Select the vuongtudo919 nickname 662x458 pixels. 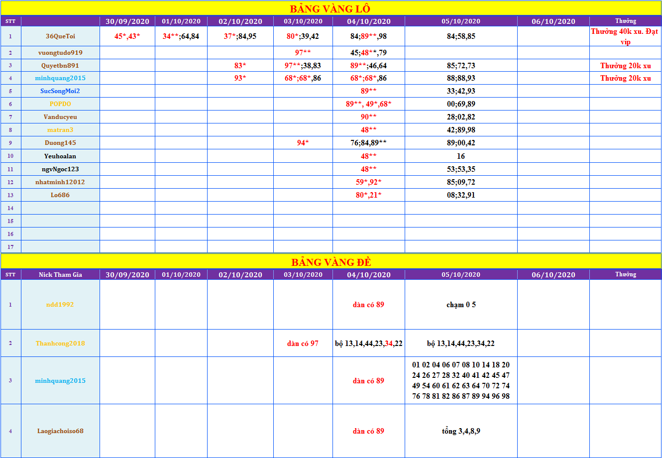point(60,53)
